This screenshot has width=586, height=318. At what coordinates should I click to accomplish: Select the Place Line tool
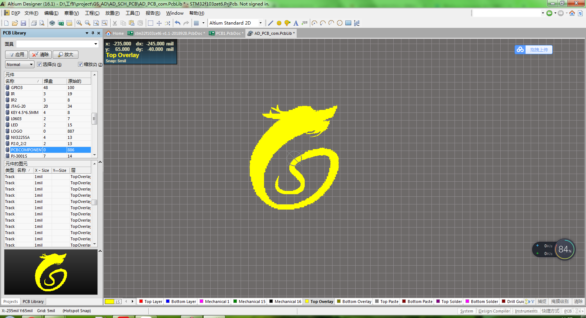click(271, 23)
